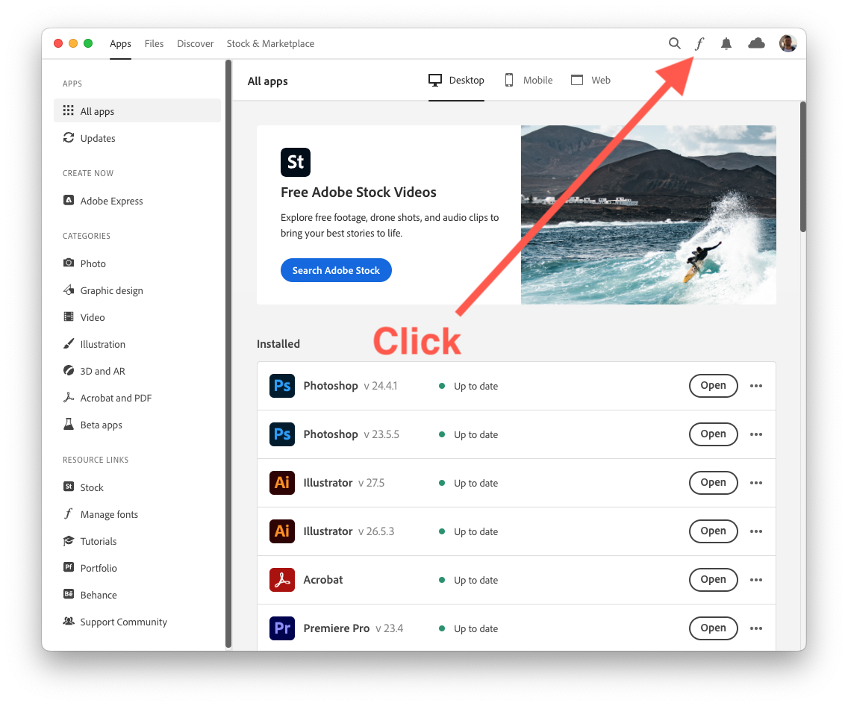848x706 pixels.
Task: Expand more options for Illustrator v 27.5
Action: [x=756, y=484]
